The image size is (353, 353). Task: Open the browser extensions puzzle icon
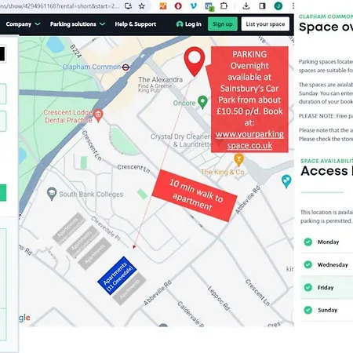[x=224, y=5]
